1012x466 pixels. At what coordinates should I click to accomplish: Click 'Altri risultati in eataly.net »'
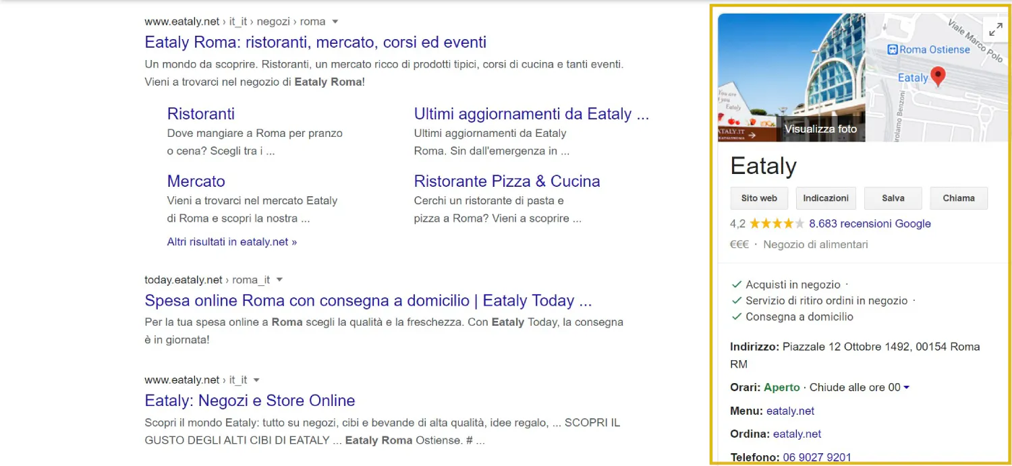pyautogui.click(x=232, y=241)
